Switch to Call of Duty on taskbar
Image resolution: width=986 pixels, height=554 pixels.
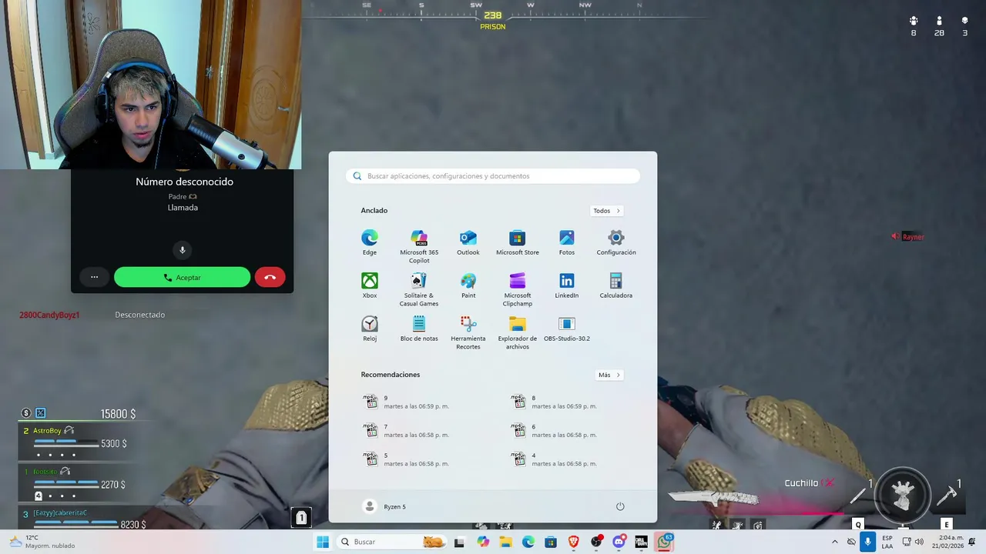[x=641, y=542]
